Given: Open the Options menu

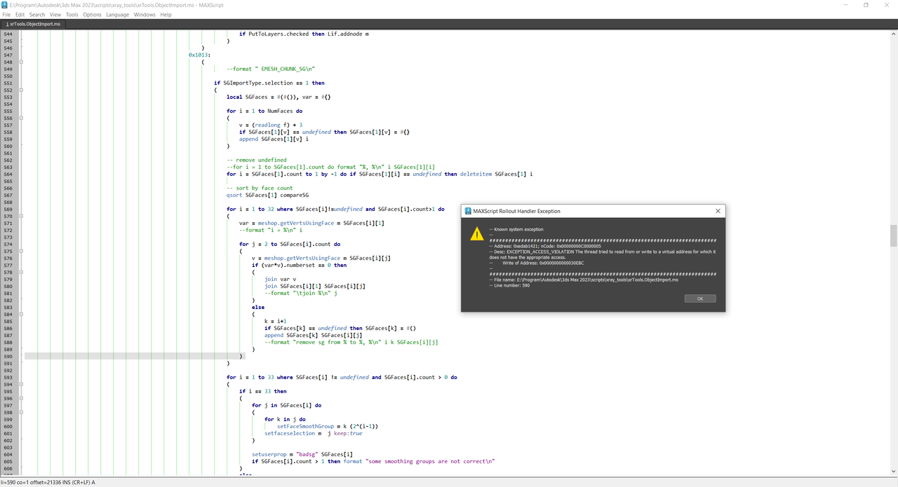Looking at the screenshot, I should (x=93, y=15).
